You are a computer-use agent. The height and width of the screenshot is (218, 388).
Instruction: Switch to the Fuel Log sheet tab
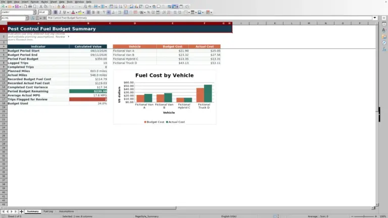[48, 211]
